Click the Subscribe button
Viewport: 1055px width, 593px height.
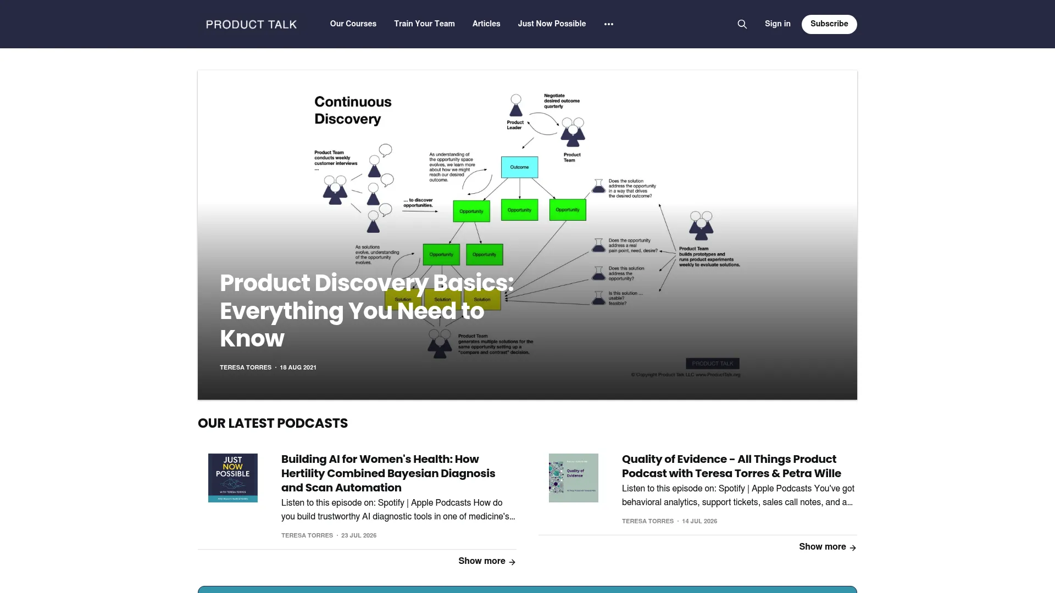coord(829,24)
